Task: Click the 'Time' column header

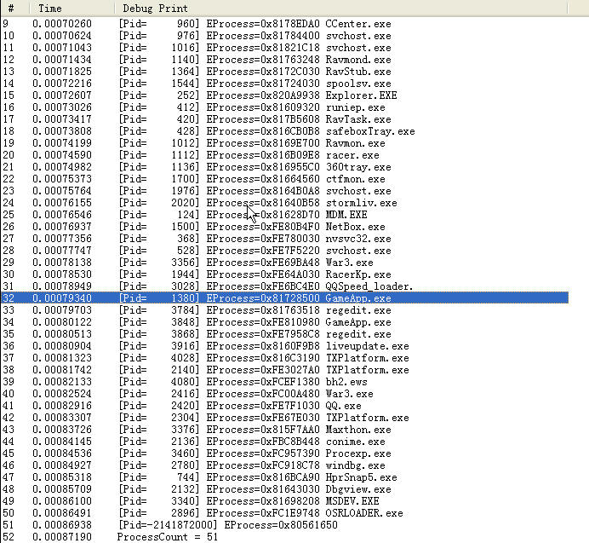Action: coord(72,8)
